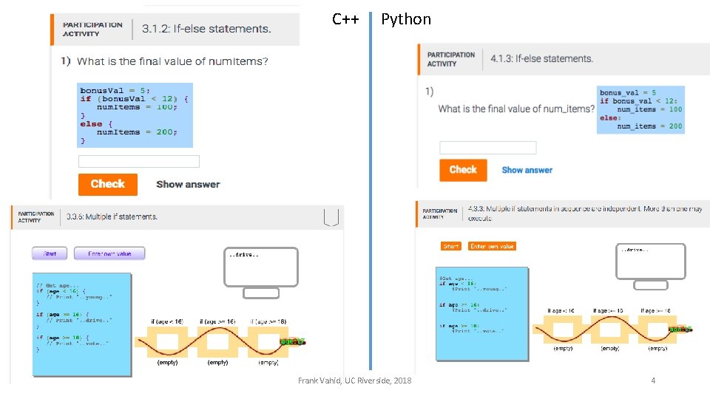Click the slide page number 4
Image resolution: width=710 pixels, height=399 pixels.
[653, 381]
